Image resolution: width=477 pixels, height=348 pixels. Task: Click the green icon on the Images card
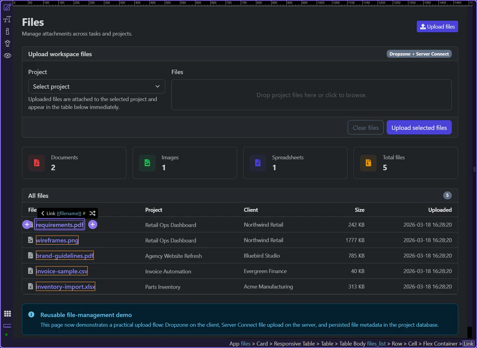point(147,163)
